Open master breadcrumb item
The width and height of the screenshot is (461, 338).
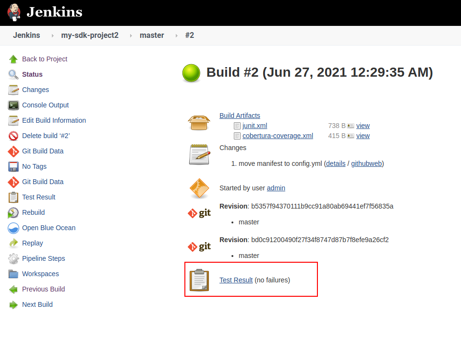[x=152, y=35]
